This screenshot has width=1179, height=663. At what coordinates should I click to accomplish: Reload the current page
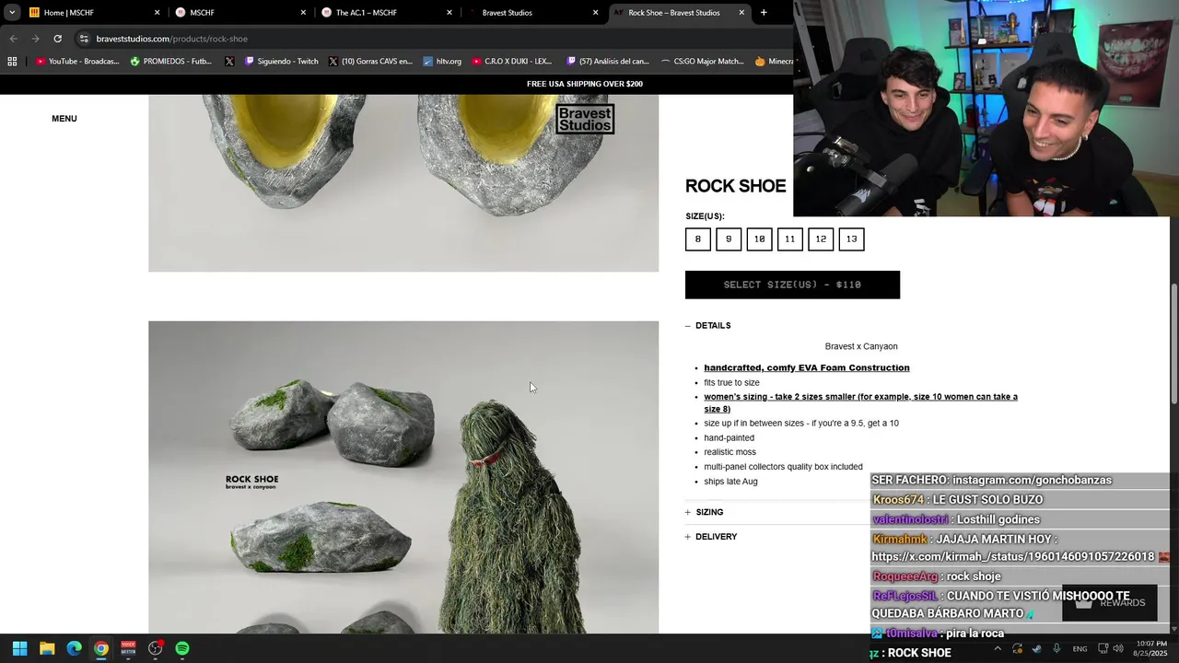coord(57,39)
